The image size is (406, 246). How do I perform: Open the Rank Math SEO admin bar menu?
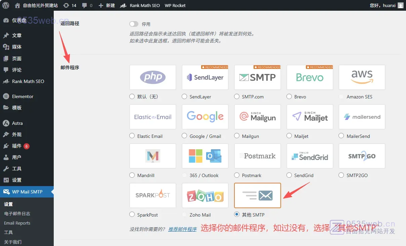(140, 5)
